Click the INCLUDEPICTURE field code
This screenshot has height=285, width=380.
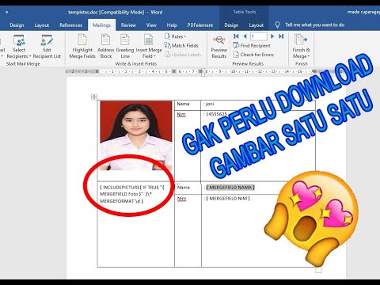click(x=131, y=194)
